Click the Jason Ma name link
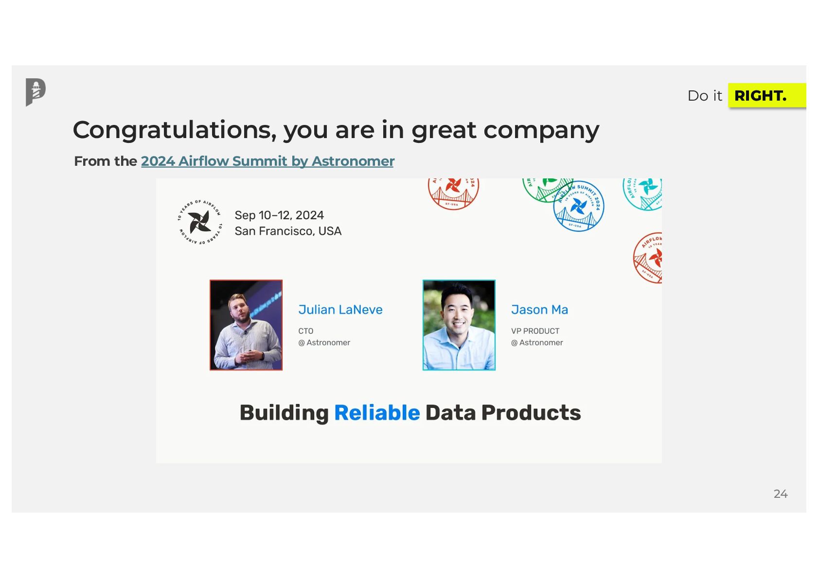Viewport: 819px width, 579px height. [539, 310]
